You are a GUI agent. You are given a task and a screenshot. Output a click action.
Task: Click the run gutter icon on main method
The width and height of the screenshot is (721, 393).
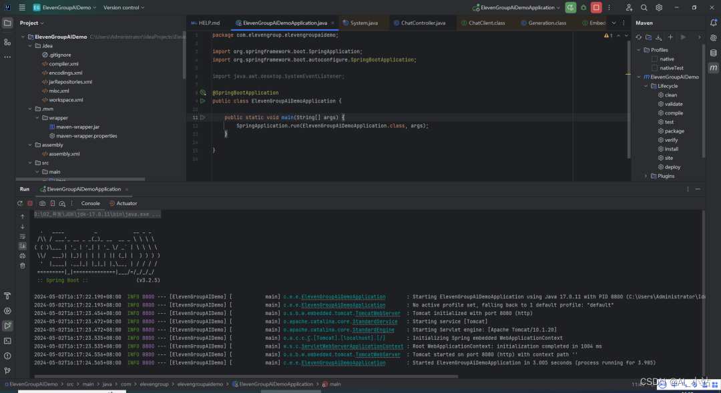[x=203, y=117]
